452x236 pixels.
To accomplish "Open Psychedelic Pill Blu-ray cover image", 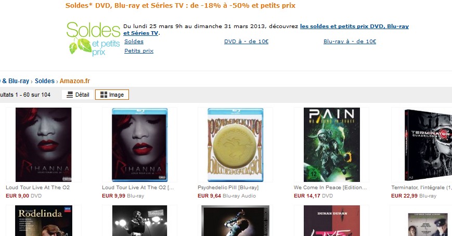I will coord(235,145).
